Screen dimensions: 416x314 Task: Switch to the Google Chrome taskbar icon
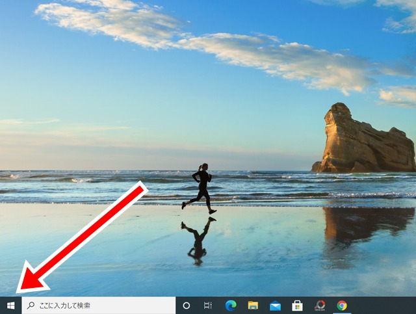[342, 306]
